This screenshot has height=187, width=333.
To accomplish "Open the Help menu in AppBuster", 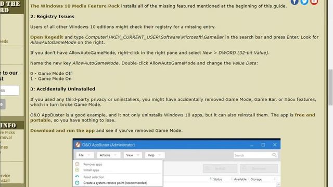I will 155,155.
